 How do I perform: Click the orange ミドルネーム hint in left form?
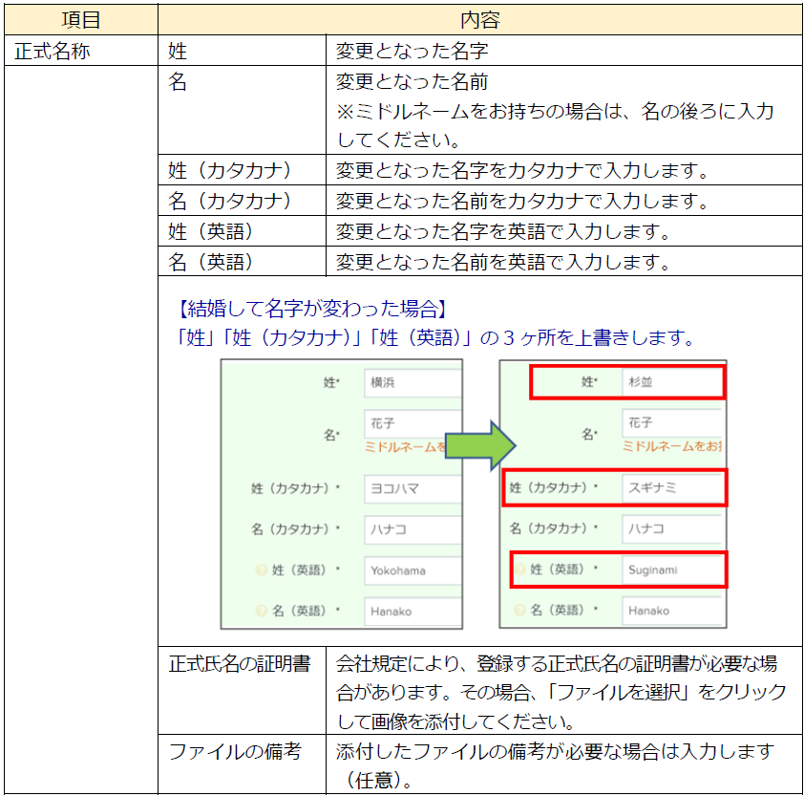pos(405,447)
